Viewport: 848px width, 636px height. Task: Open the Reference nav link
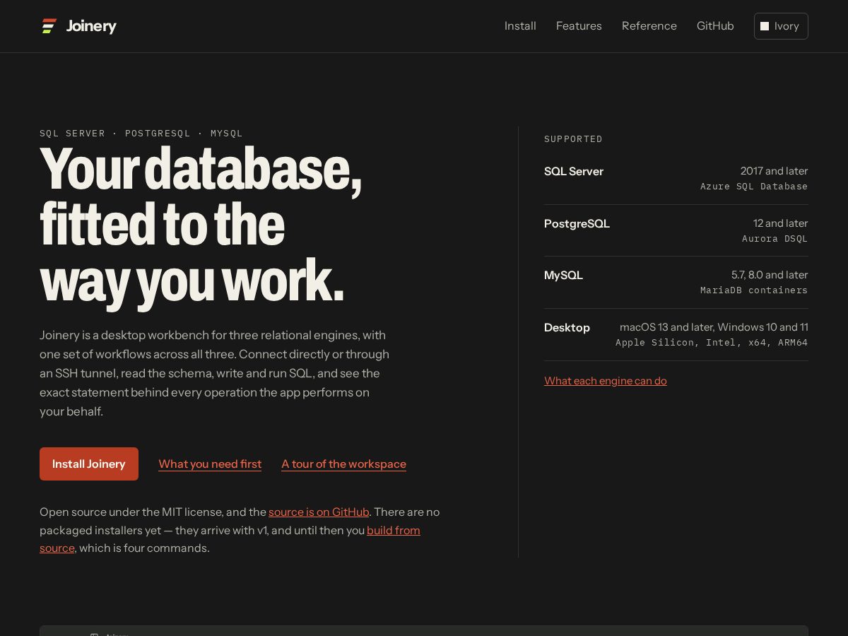click(649, 26)
